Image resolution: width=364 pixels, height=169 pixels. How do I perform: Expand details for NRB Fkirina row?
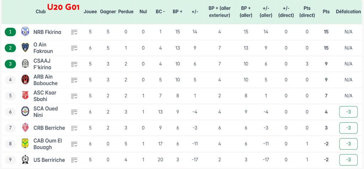tap(74, 32)
